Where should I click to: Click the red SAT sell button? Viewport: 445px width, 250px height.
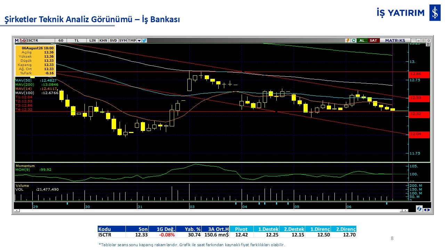373,40
